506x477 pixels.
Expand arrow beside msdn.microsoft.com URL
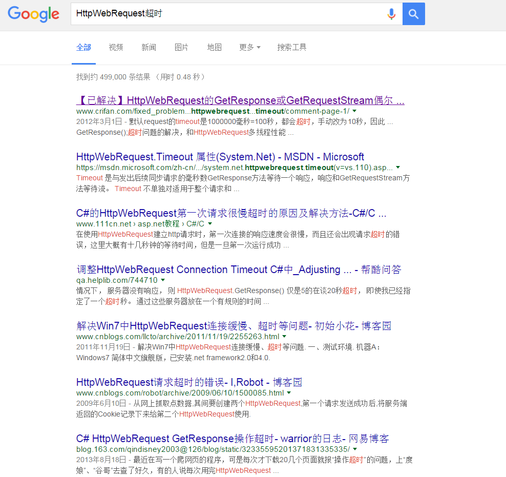click(x=398, y=167)
